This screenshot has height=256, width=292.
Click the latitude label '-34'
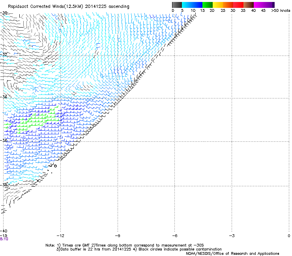pos(4,97)
